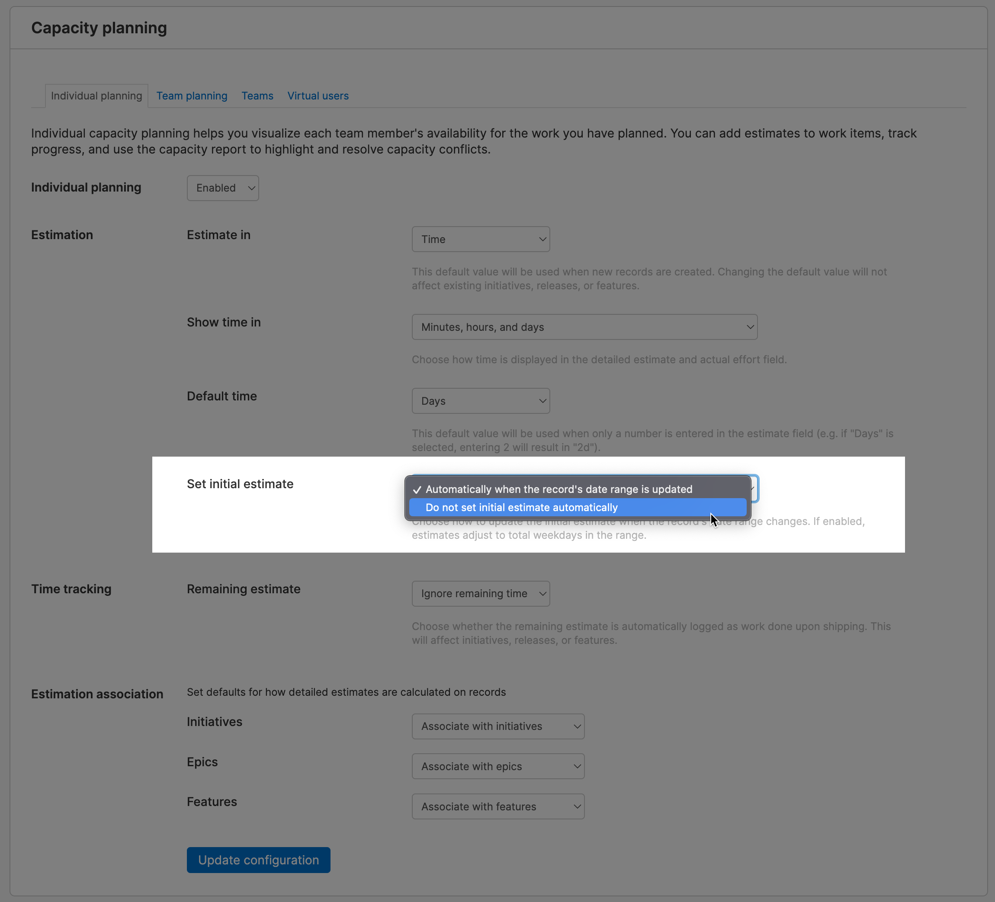Click the Update configuration button
995x902 pixels.
[x=259, y=860]
